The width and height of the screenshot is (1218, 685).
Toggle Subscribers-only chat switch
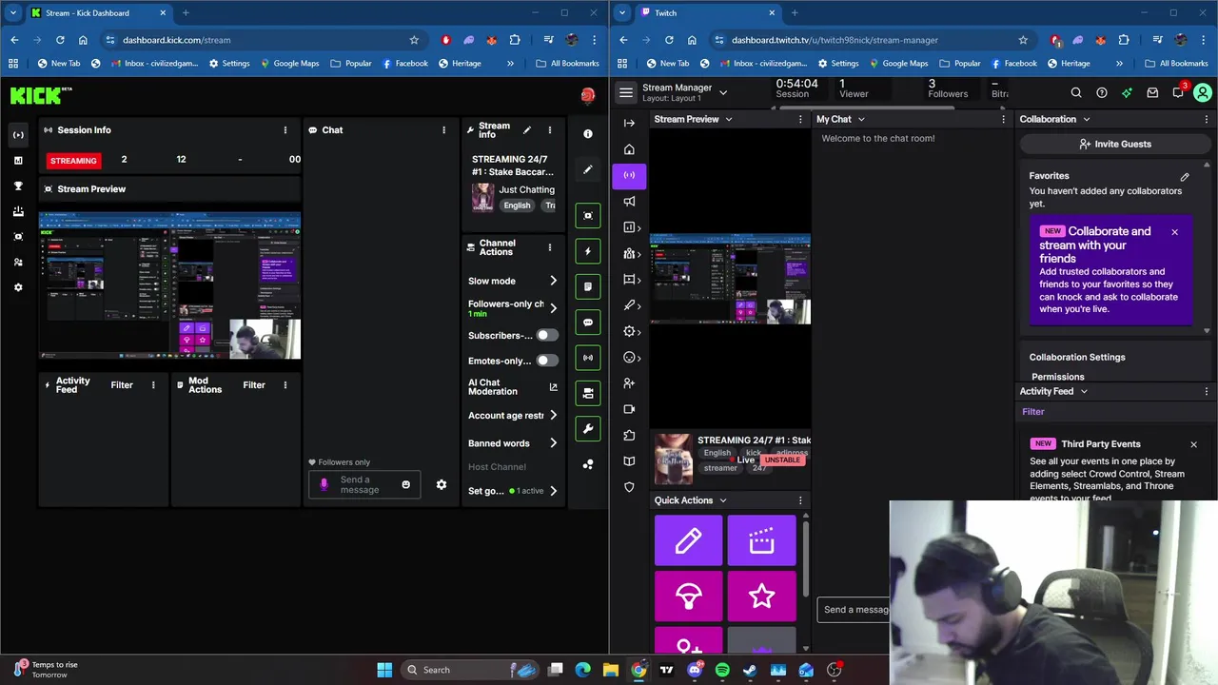coord(547,335)
